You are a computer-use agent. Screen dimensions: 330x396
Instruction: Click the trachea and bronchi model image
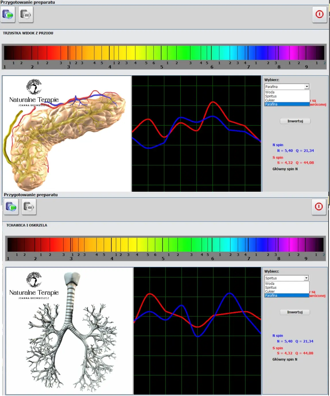69,331
